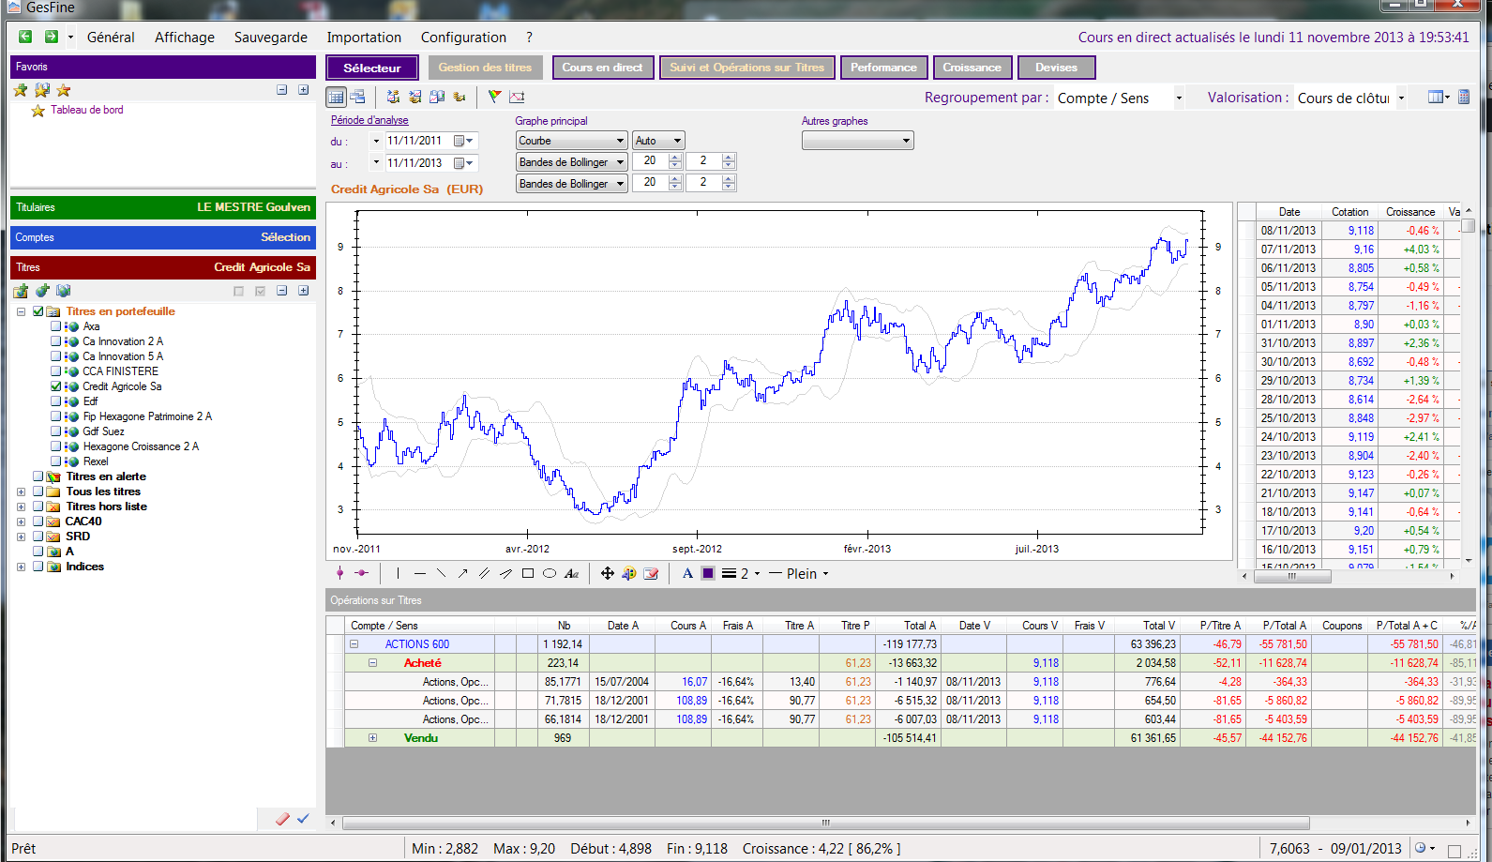This screenshot has height=862, width=1492.
Task: Click the move crosshair tool icon
Action: click(608, 573)
